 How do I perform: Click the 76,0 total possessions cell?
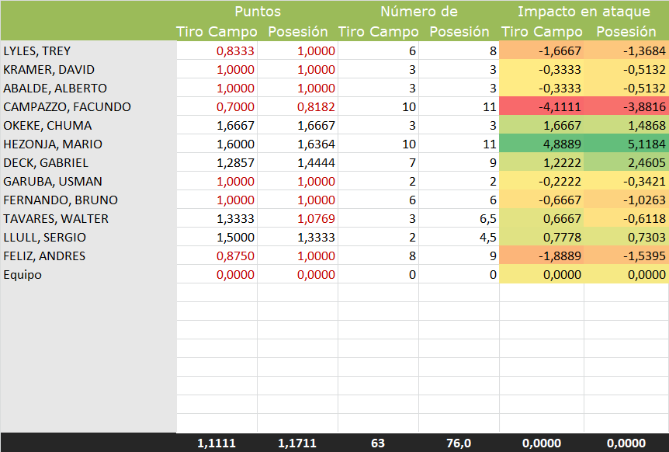point(459,443)
